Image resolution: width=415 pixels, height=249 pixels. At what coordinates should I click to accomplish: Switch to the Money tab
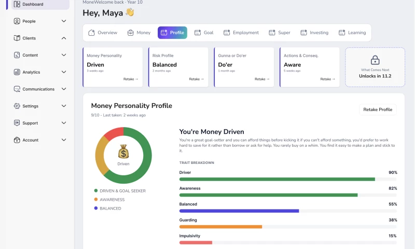pyautogui.click(x=139, y=33)
